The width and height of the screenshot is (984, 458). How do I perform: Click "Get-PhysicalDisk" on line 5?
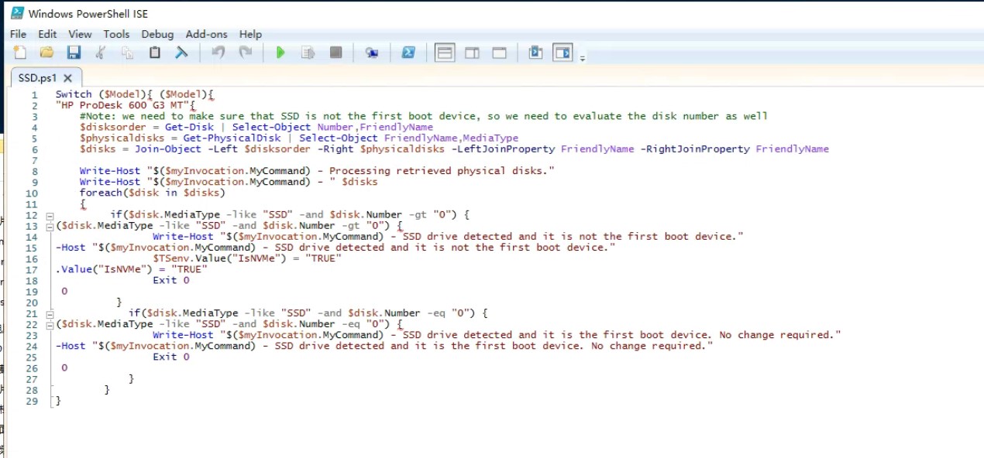232,138
